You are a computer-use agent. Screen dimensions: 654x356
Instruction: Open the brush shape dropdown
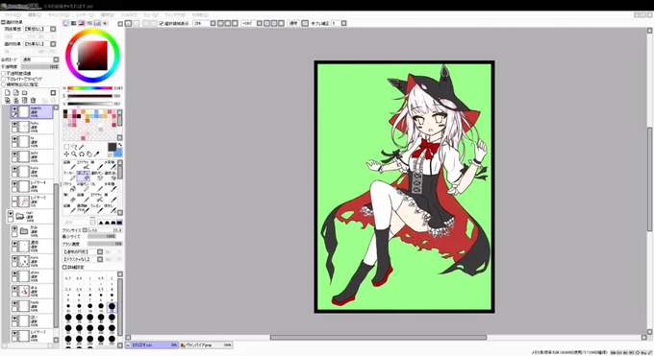click(100, 252)
